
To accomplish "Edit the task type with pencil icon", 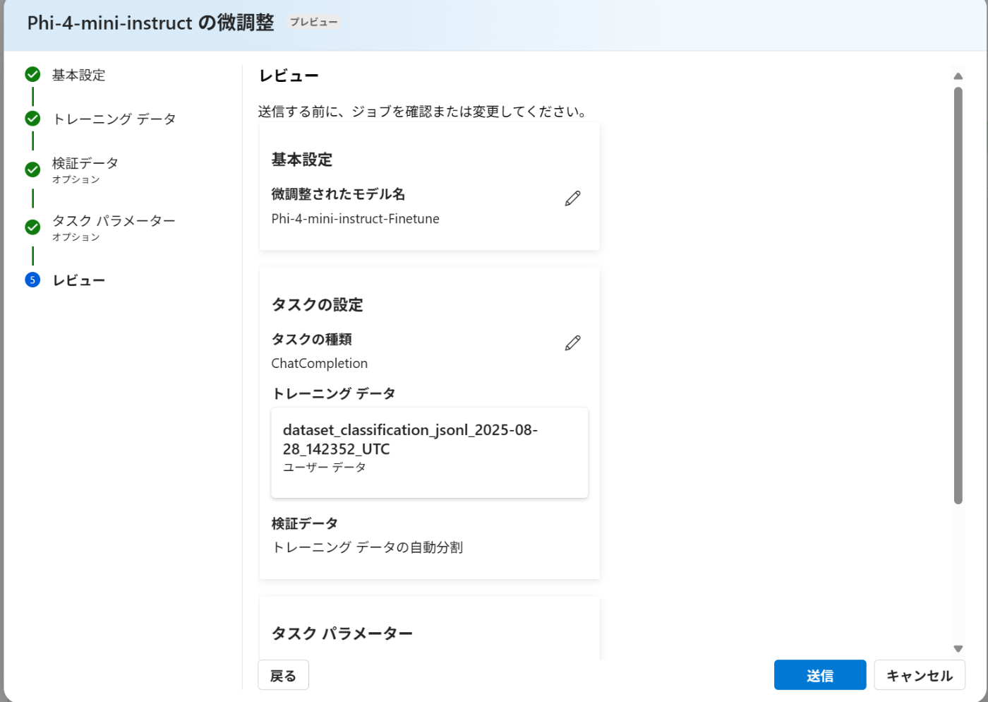I will click(572, 343).
